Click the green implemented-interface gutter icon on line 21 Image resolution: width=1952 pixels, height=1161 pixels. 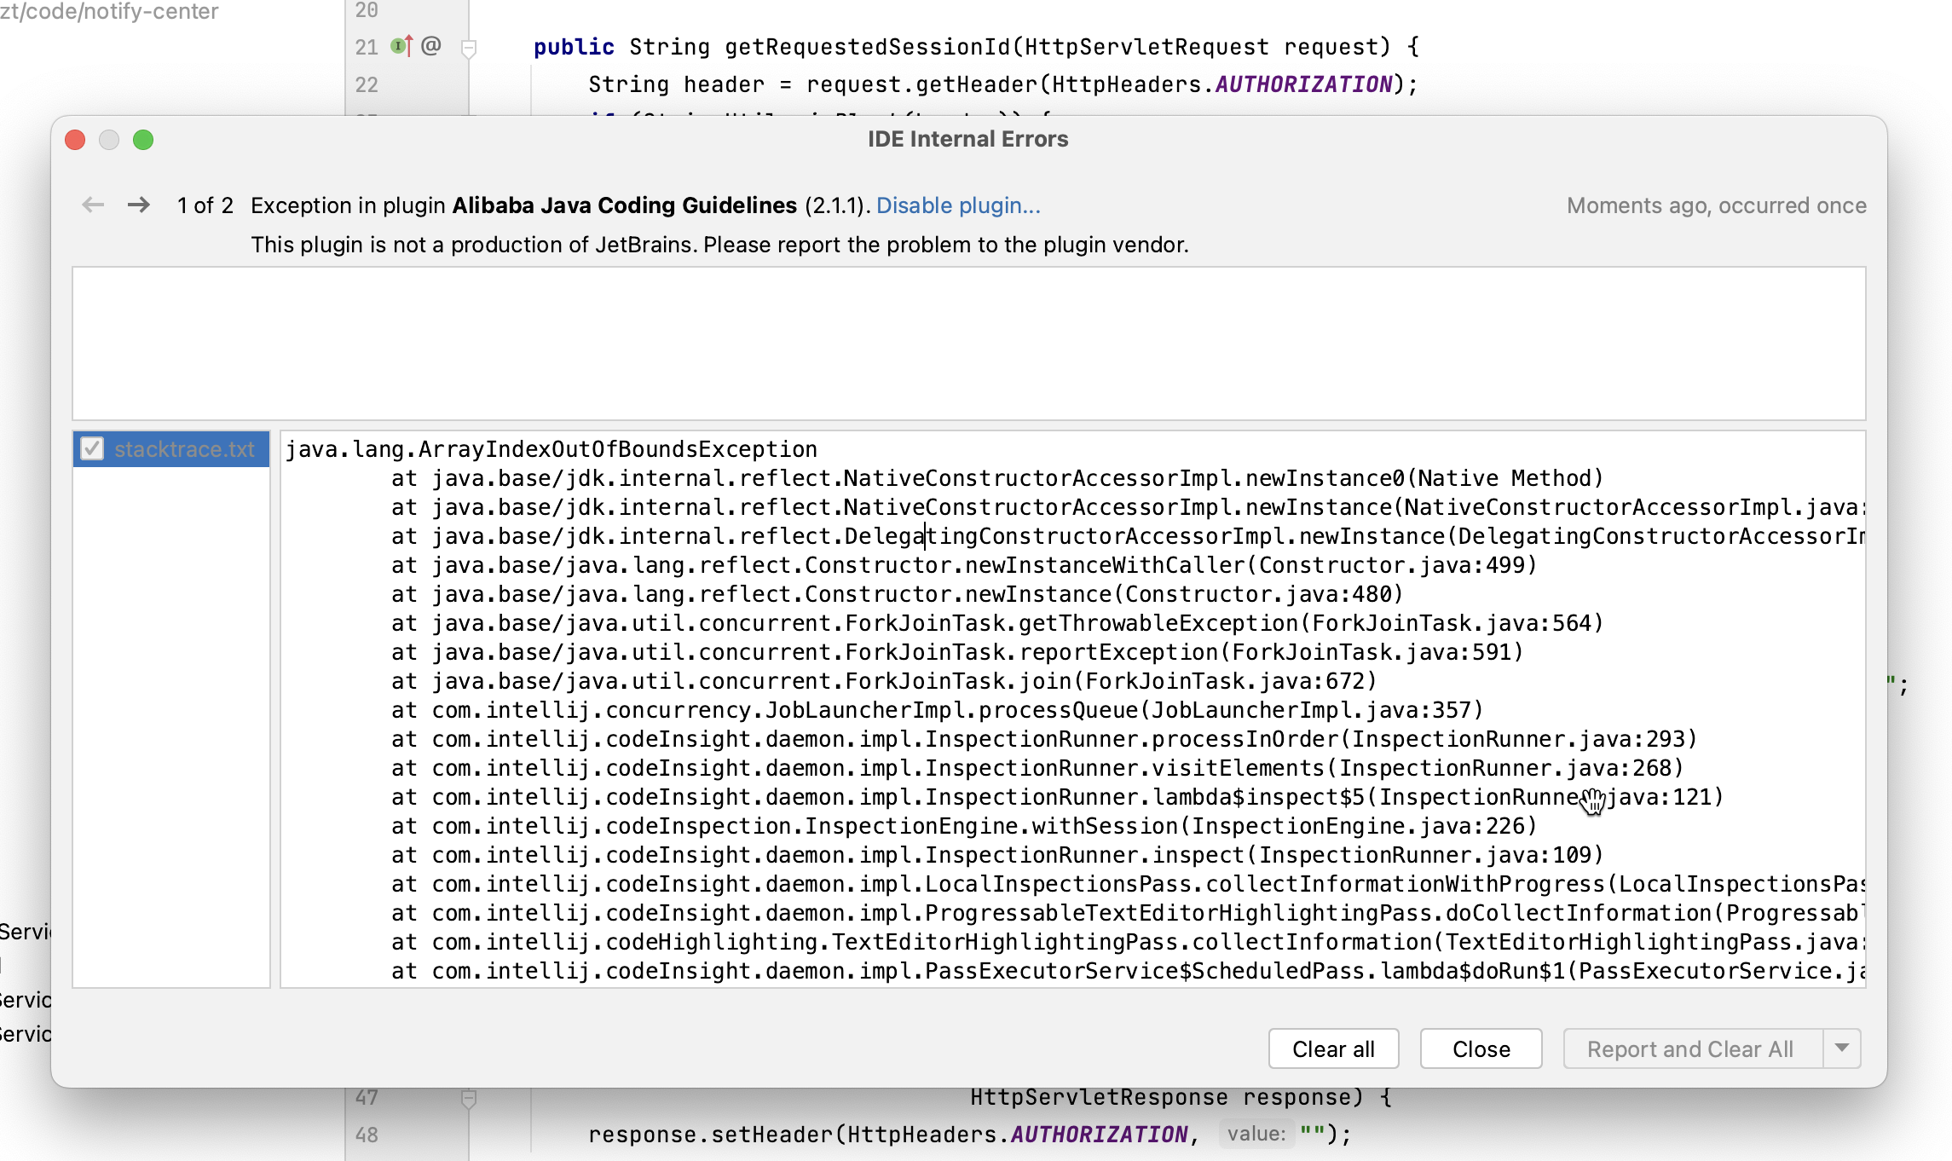coord(396,47)
